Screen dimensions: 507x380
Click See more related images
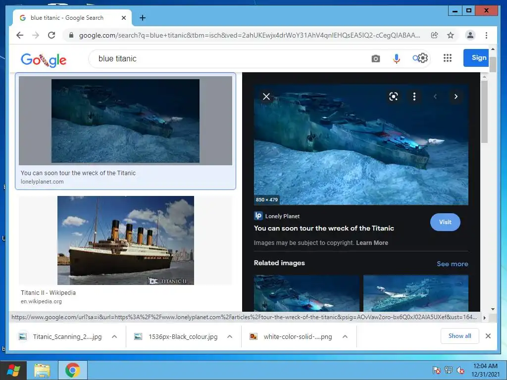[x=453, y=264]
